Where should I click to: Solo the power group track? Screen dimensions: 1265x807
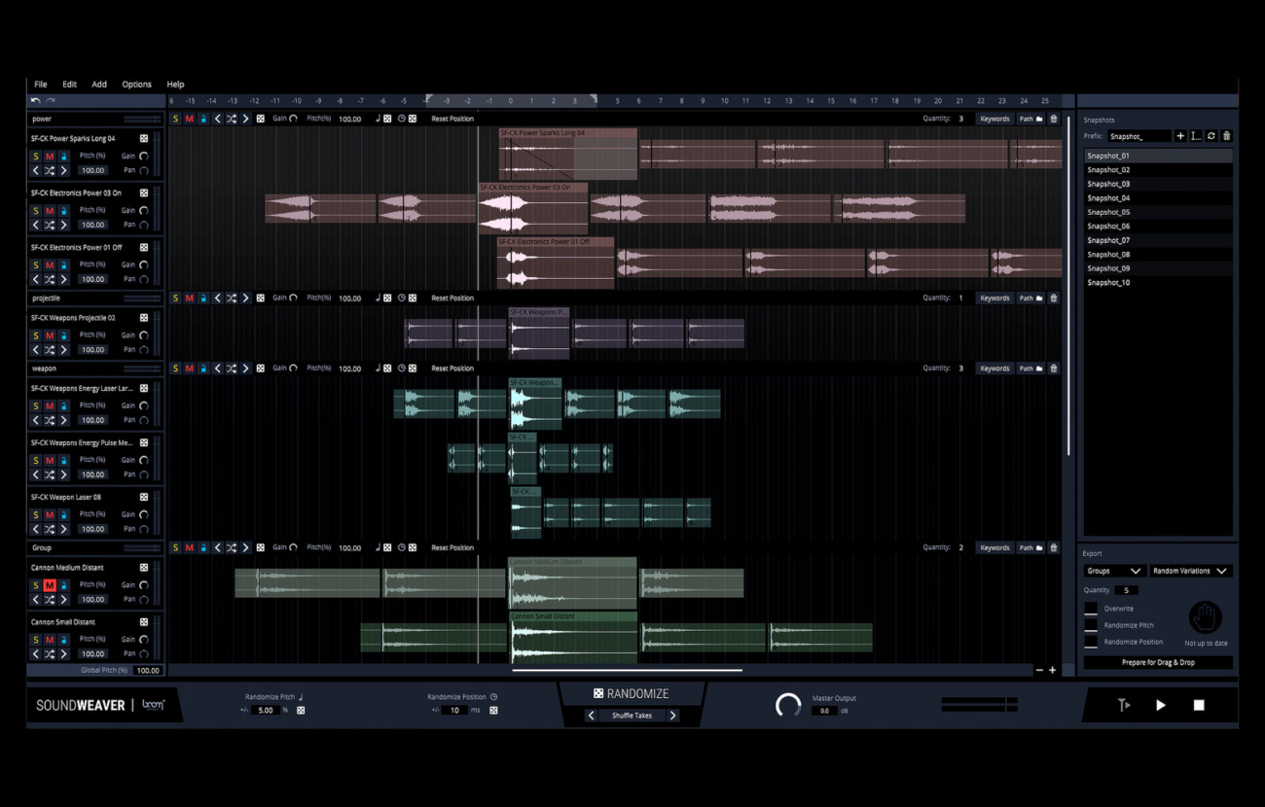tap(176, 118)
